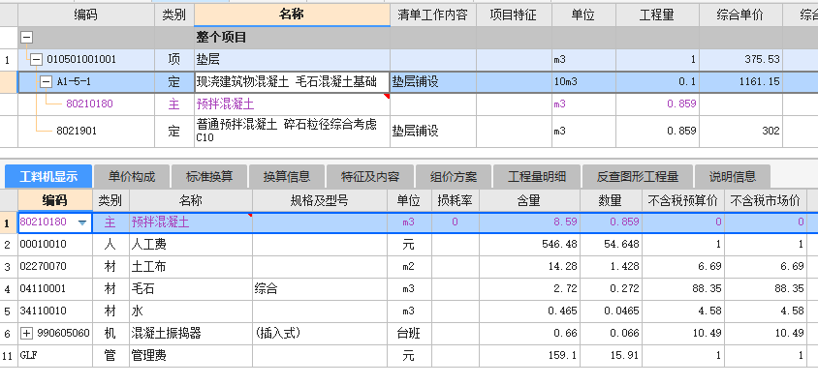Viewport: 818px width, 385px height.
Task: Switch to the 工程量明细 tab
Action: (x=537, y=177)
